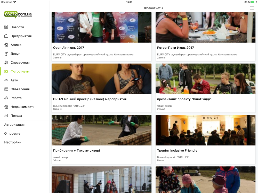
Task: Select the film camera icon for Афиша
Action: pos(6,45)
